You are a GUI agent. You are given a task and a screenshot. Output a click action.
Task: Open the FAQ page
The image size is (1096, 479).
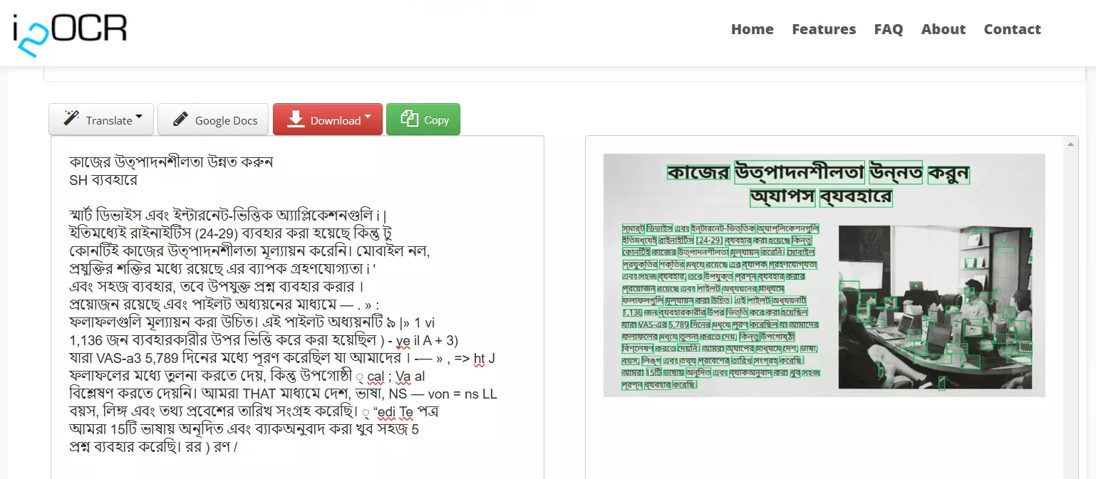(x=888, y=29)
